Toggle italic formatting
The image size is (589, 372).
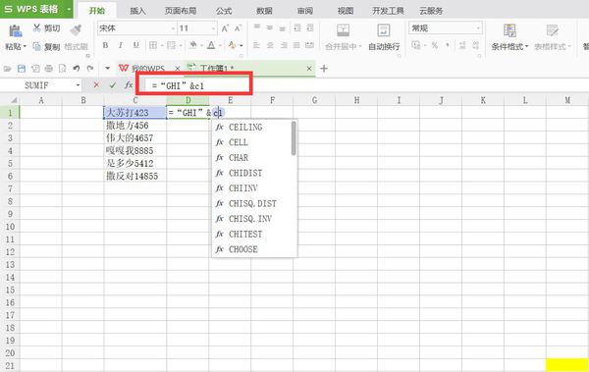click(x=121, y=45)
